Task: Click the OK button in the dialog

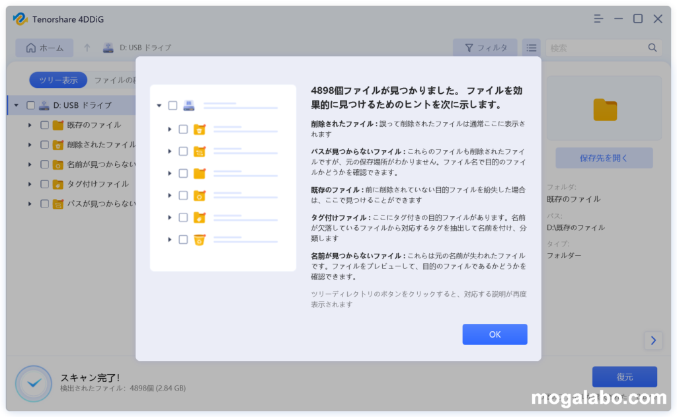Action: click(495, 334)
